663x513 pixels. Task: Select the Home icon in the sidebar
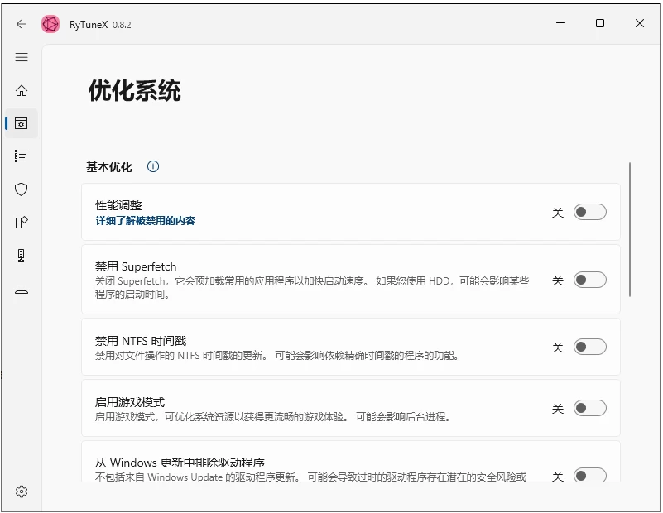click(22, 90)
